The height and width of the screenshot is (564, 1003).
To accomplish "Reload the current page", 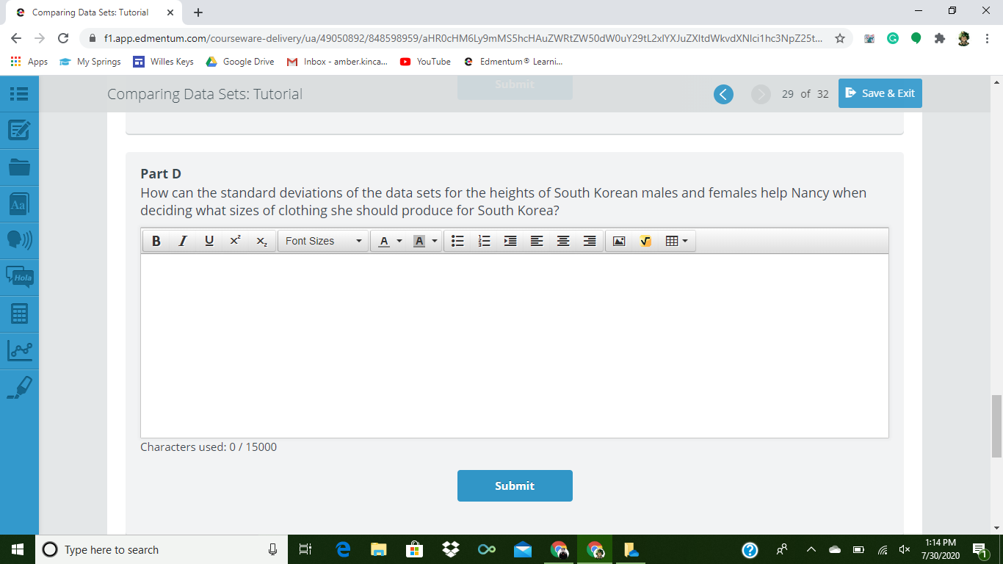I will [x=63, y=38].
